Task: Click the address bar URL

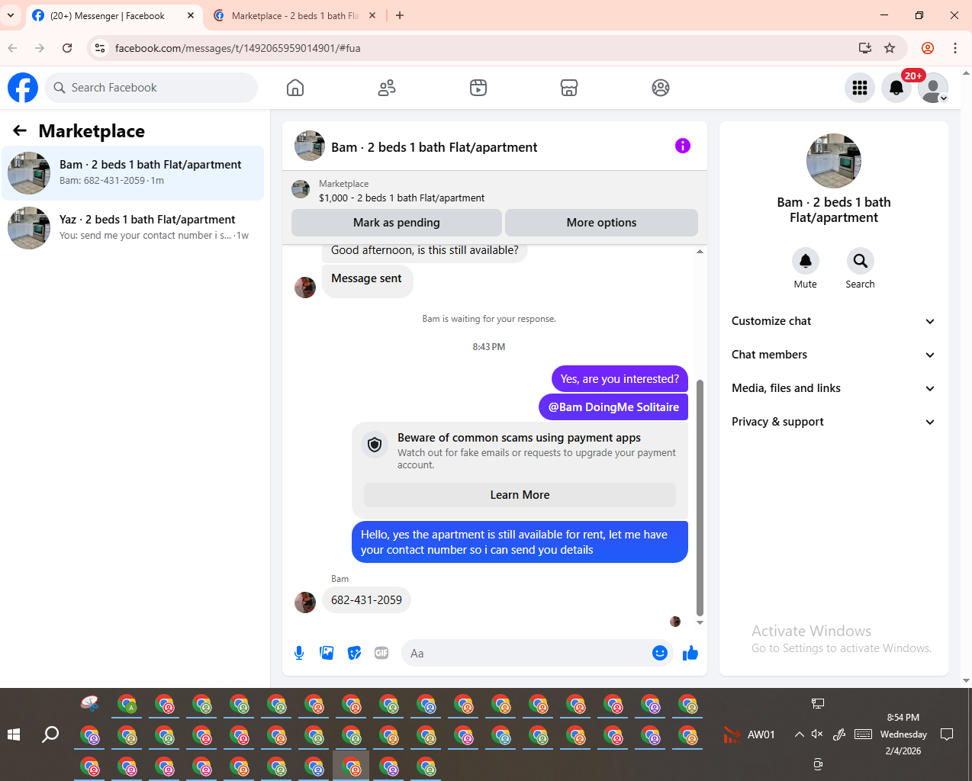Action: click(x=237, y=48)
